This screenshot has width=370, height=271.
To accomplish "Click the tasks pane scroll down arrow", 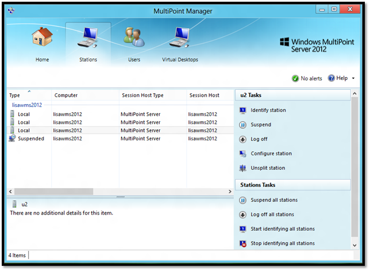I will [x=354, y=245].
